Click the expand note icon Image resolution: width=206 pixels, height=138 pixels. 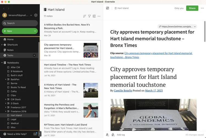tap(107, 8)
